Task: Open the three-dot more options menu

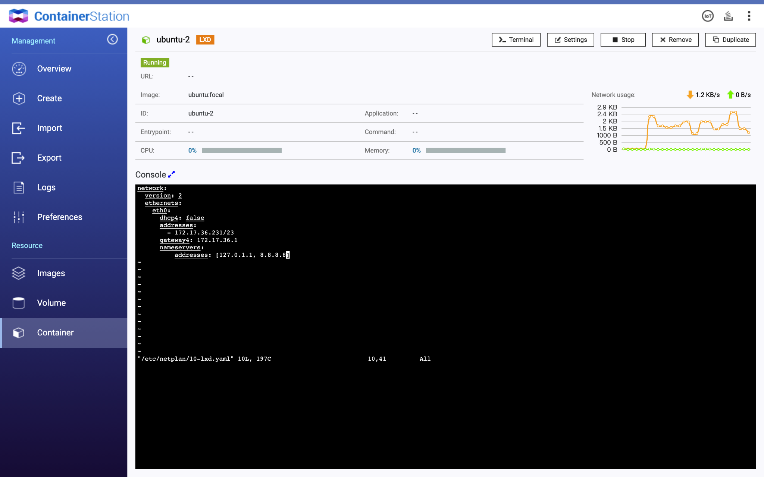Action: [x=749, y=16]
